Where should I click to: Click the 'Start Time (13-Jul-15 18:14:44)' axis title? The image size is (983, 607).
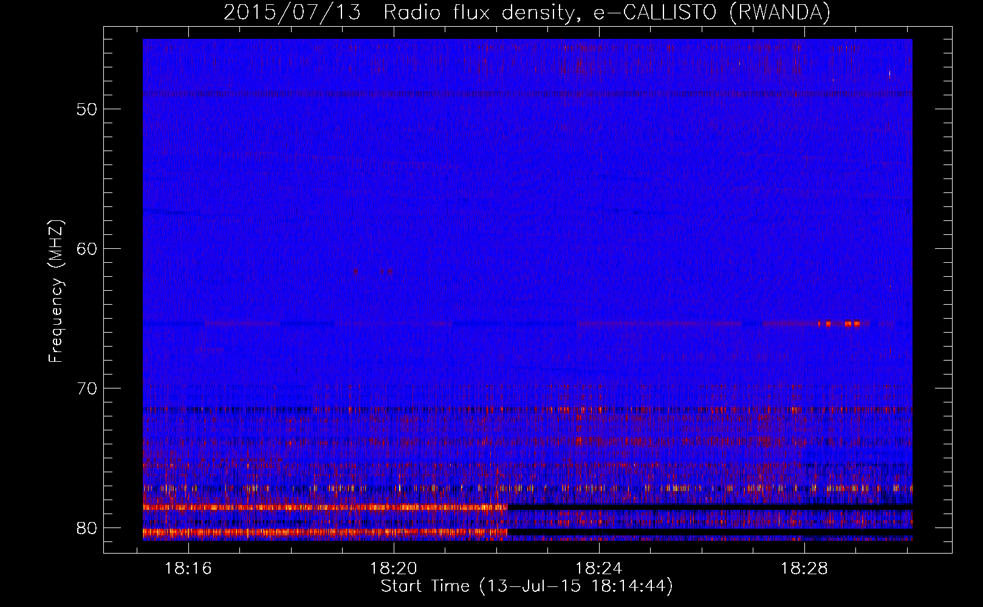tap(526, 586)
